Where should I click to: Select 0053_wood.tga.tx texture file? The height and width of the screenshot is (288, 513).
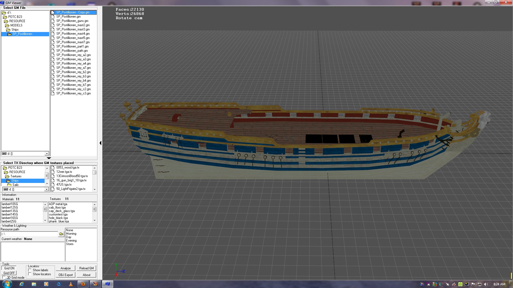pos(68,167)
